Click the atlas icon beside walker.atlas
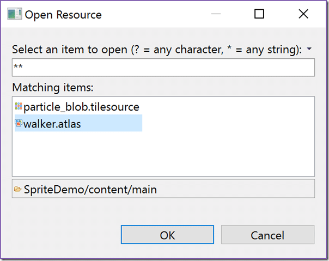The width and height of the screenshot is (329, 261). 19,123
